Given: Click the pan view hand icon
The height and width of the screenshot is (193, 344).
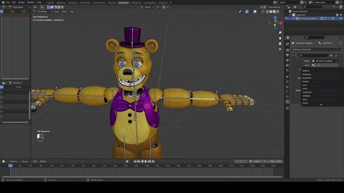Looking at the screenshot, I should click(280, 38).
